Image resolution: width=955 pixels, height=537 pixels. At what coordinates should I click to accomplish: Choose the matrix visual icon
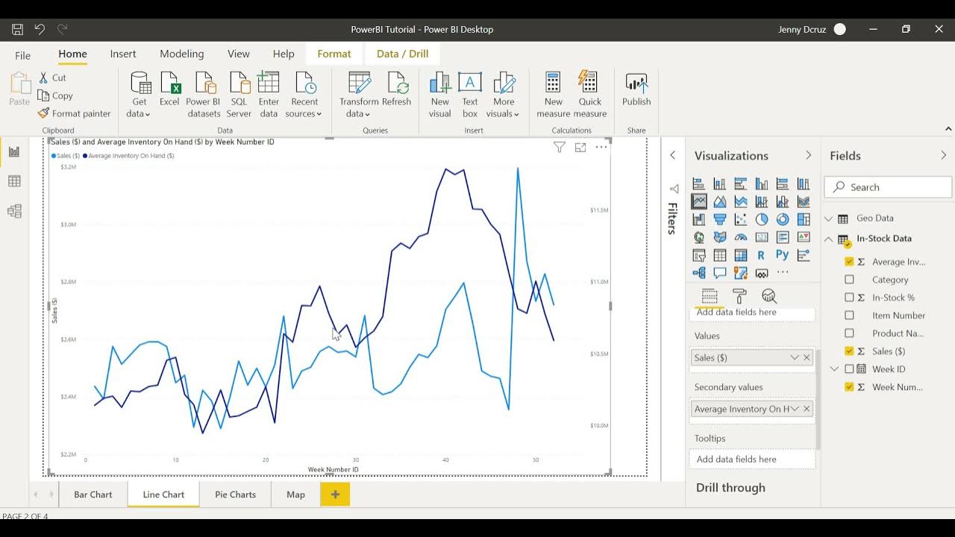tap(741, 255)
